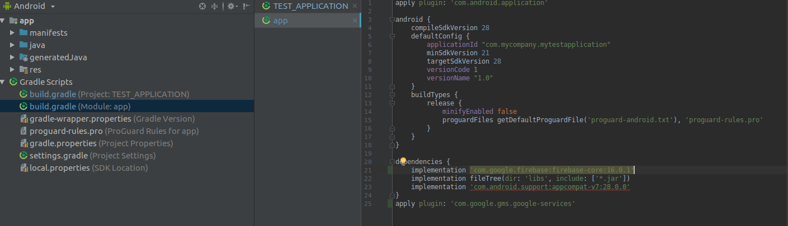Viewport: 788px width, 226px height.
Task: Open the project panel settings gear
Action: coord(232,6)
